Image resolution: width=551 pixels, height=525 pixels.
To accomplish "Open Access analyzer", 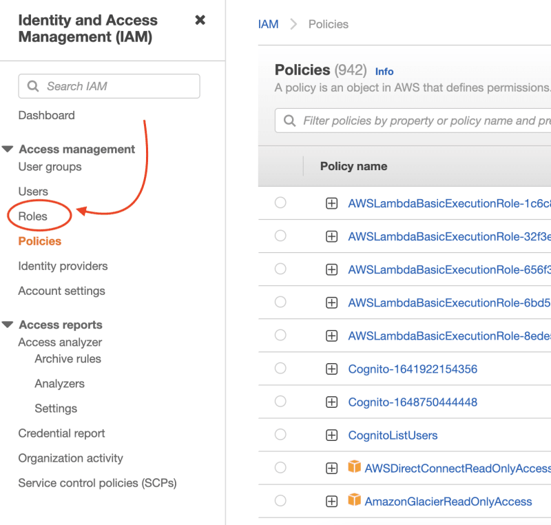I will 60,342.
